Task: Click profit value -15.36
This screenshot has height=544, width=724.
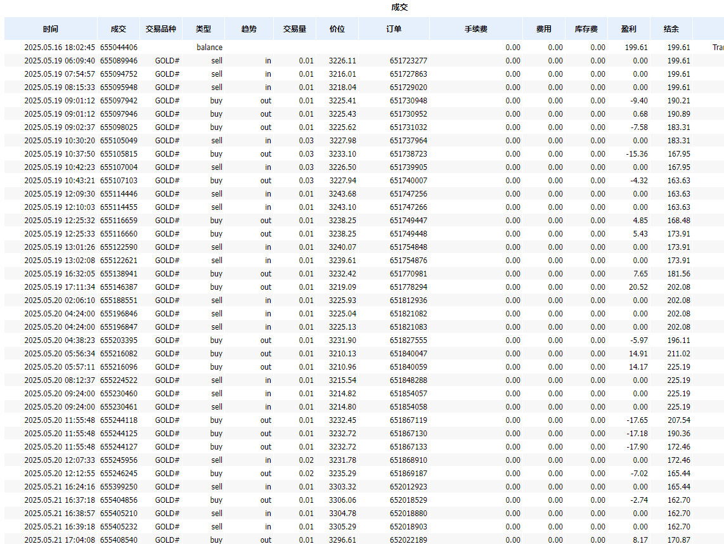Action: coord(637,154)
